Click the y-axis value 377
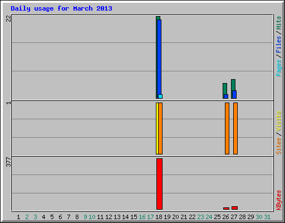This screenshot has width=285, height=223. [x=8, y=162]
